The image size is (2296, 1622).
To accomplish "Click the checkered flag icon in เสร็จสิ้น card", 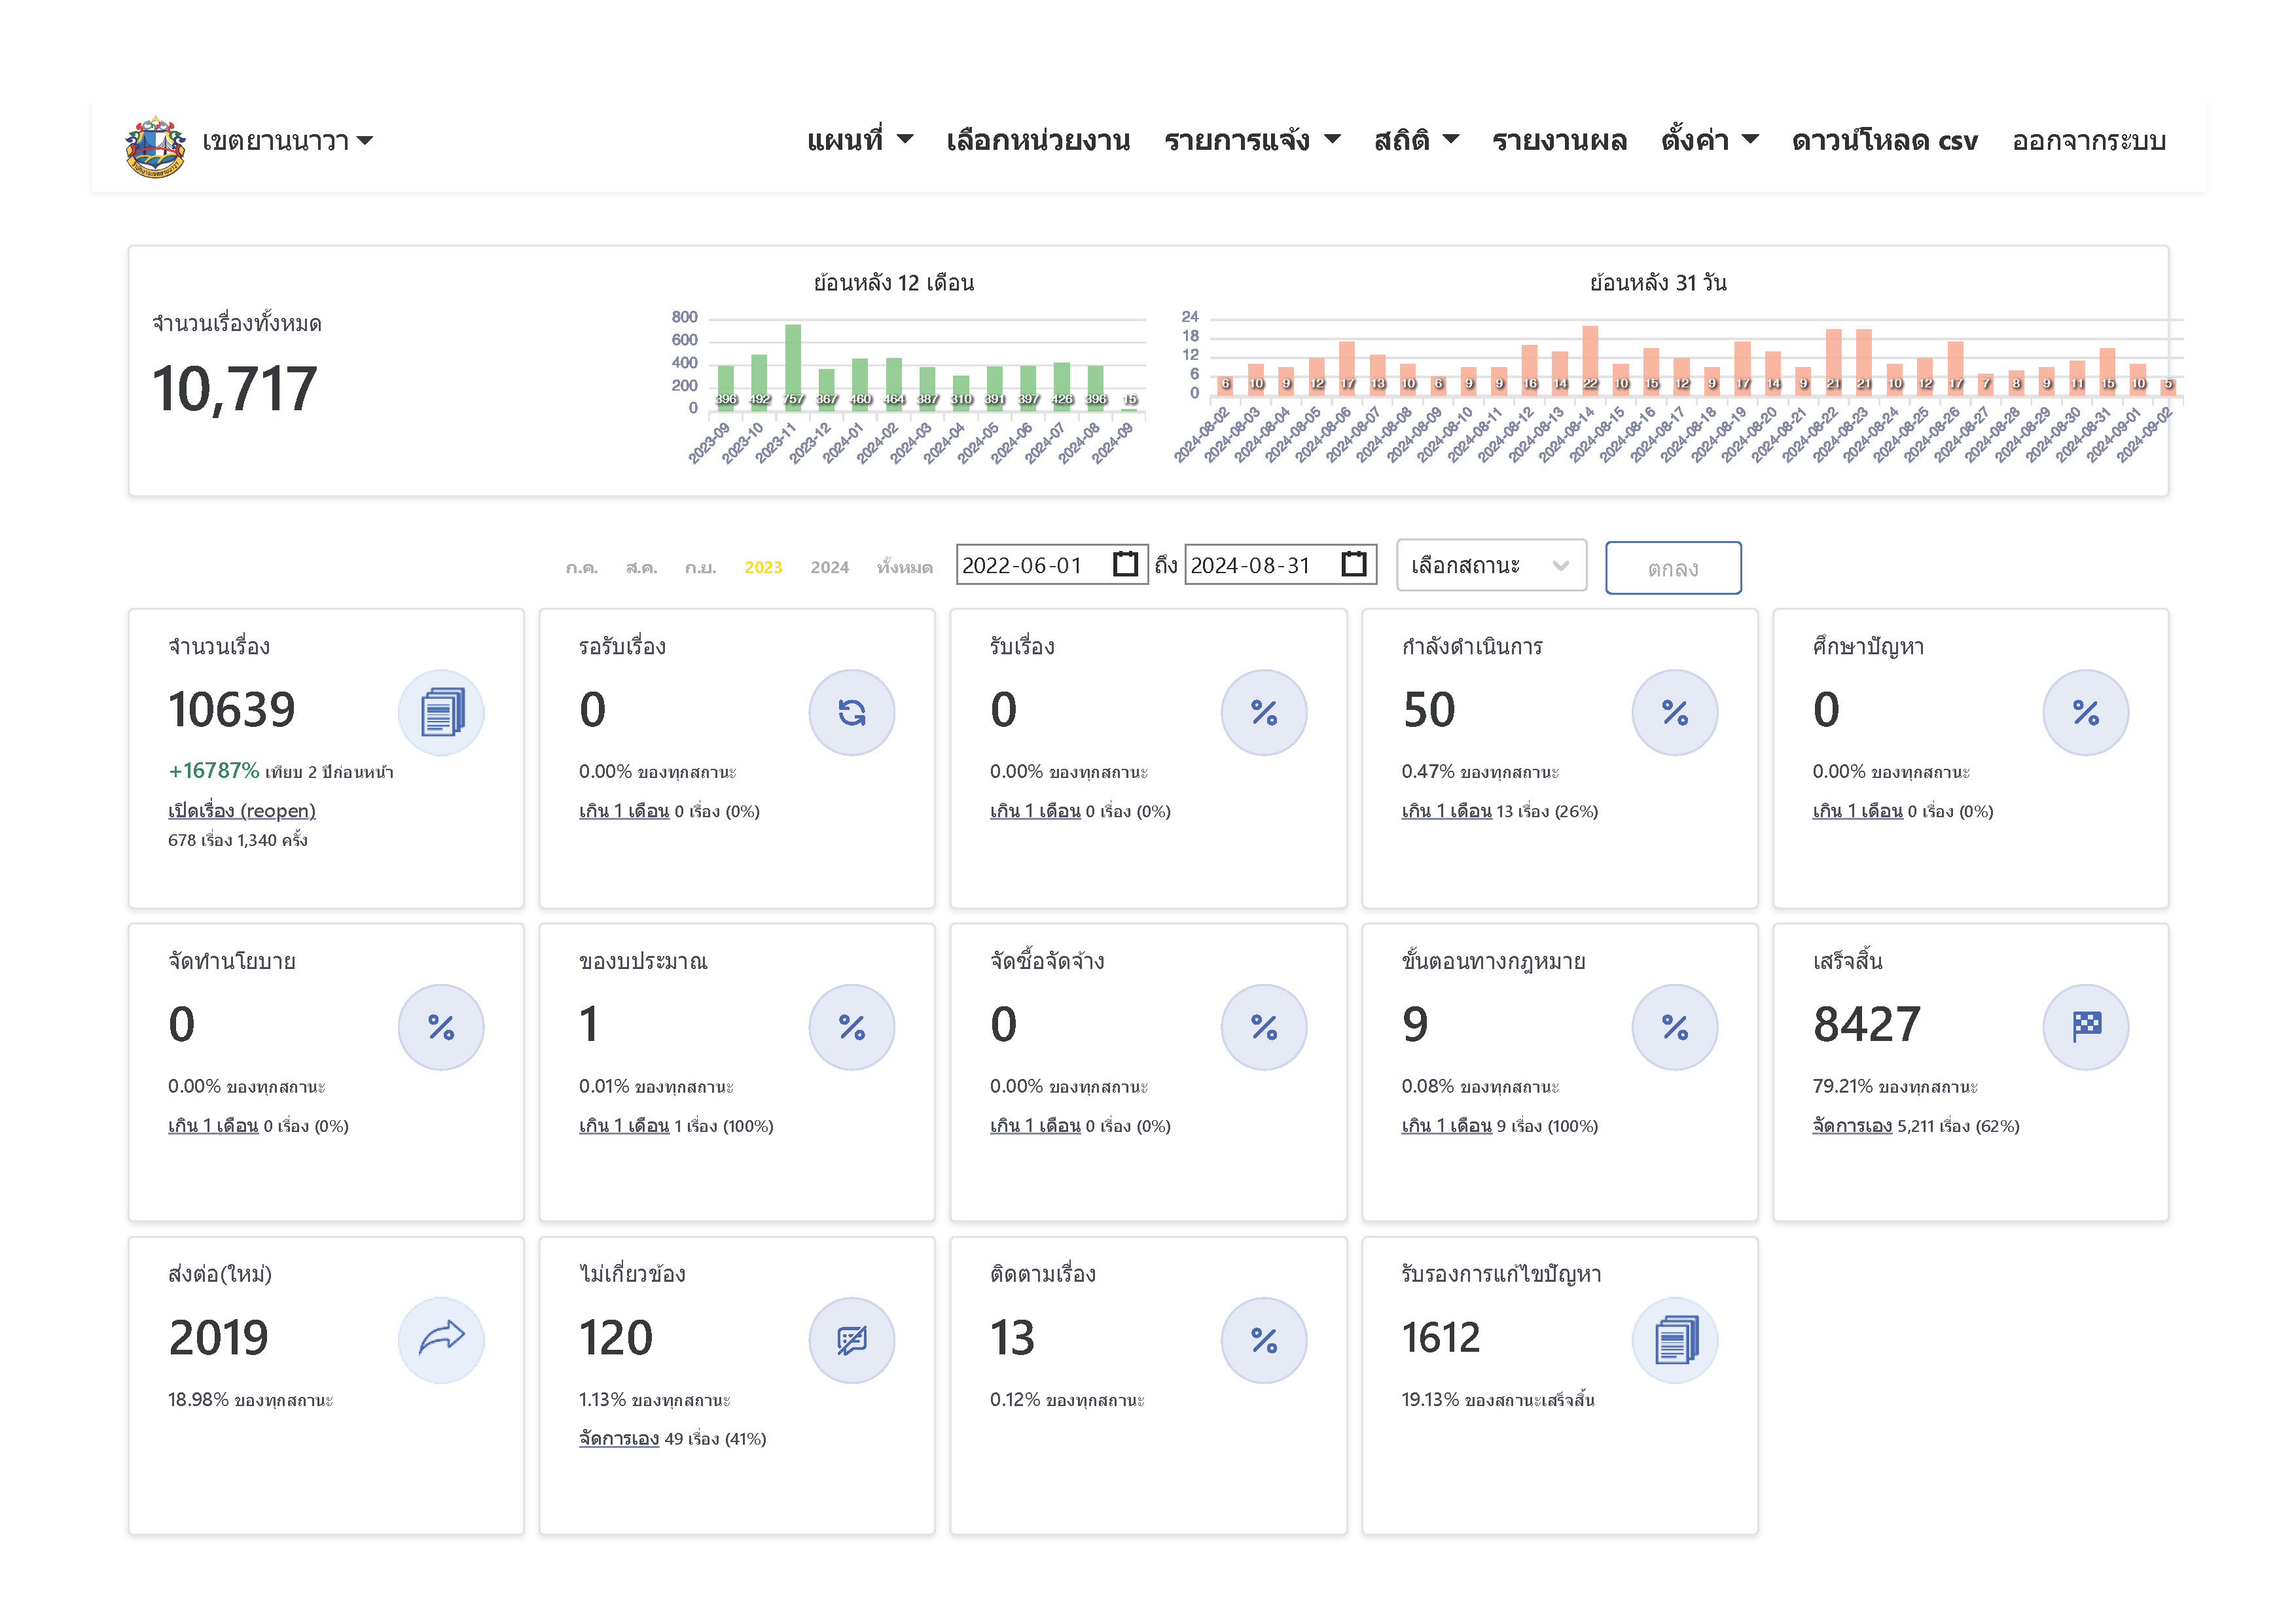I will [2086, 1027].
